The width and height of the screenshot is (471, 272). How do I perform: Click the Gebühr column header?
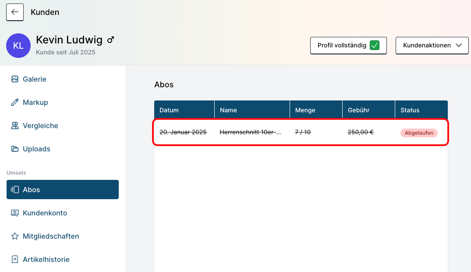(x=358, y=110)
